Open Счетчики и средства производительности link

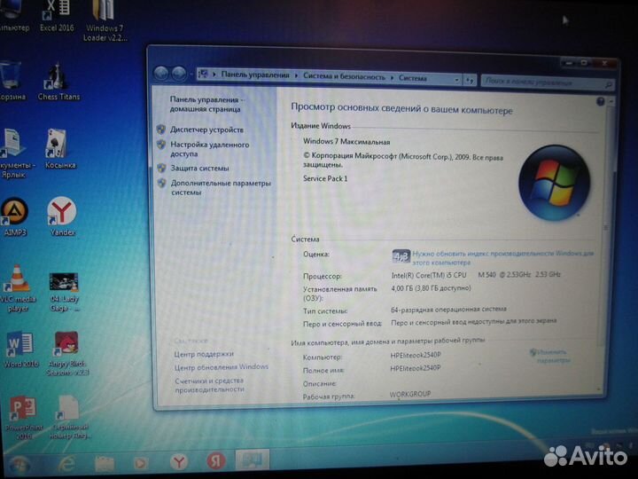209,385
